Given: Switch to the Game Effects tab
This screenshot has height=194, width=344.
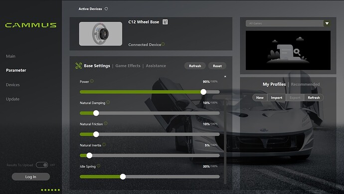Looking at the screenshot, I should tap(128, 65).
